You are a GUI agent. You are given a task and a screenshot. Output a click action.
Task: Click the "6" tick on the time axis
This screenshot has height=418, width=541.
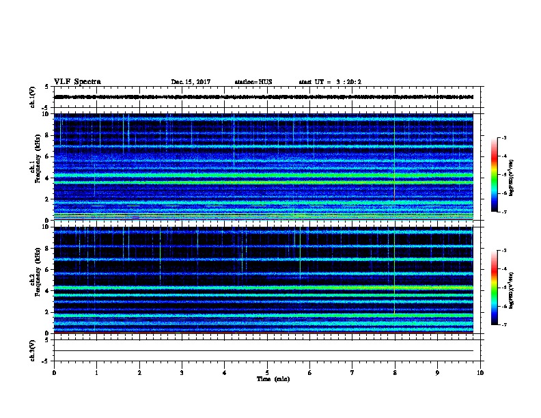[x=310, y=373]
